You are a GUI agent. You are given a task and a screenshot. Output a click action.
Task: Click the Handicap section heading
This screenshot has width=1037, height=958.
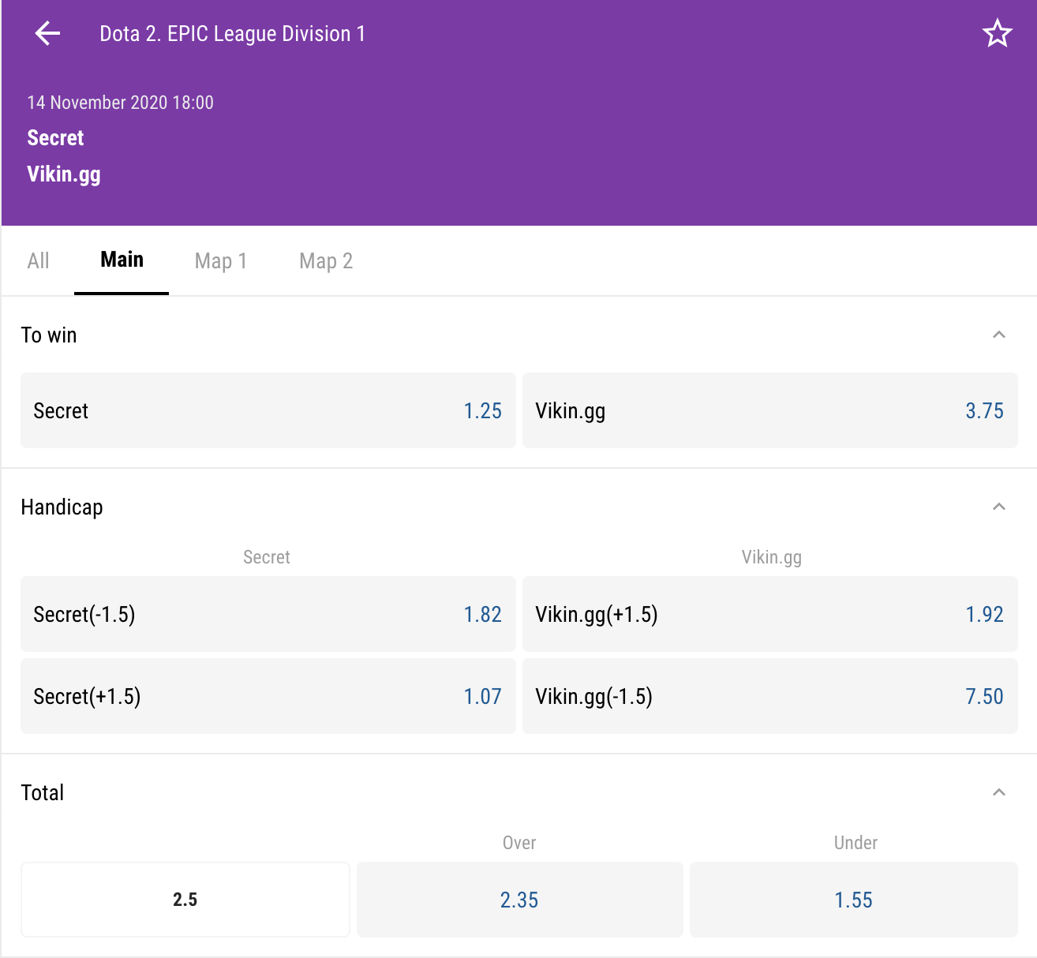[62, 507]
